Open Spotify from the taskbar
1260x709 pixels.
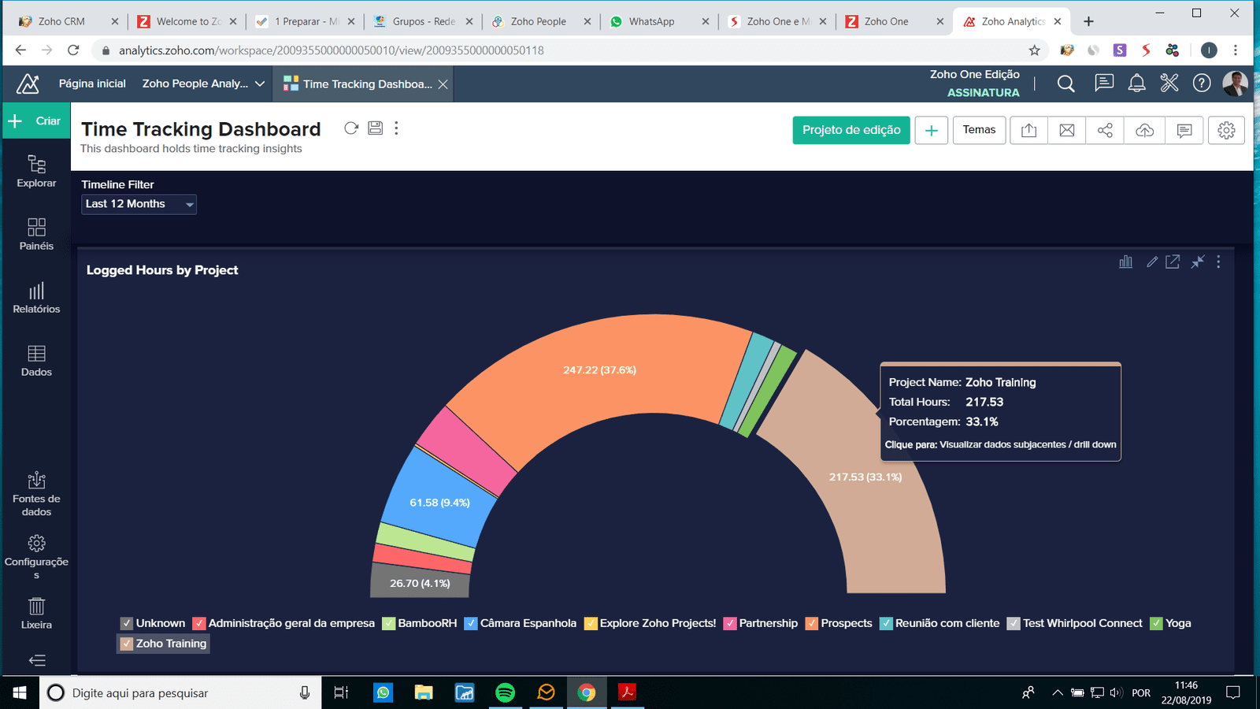coord(505,692)
